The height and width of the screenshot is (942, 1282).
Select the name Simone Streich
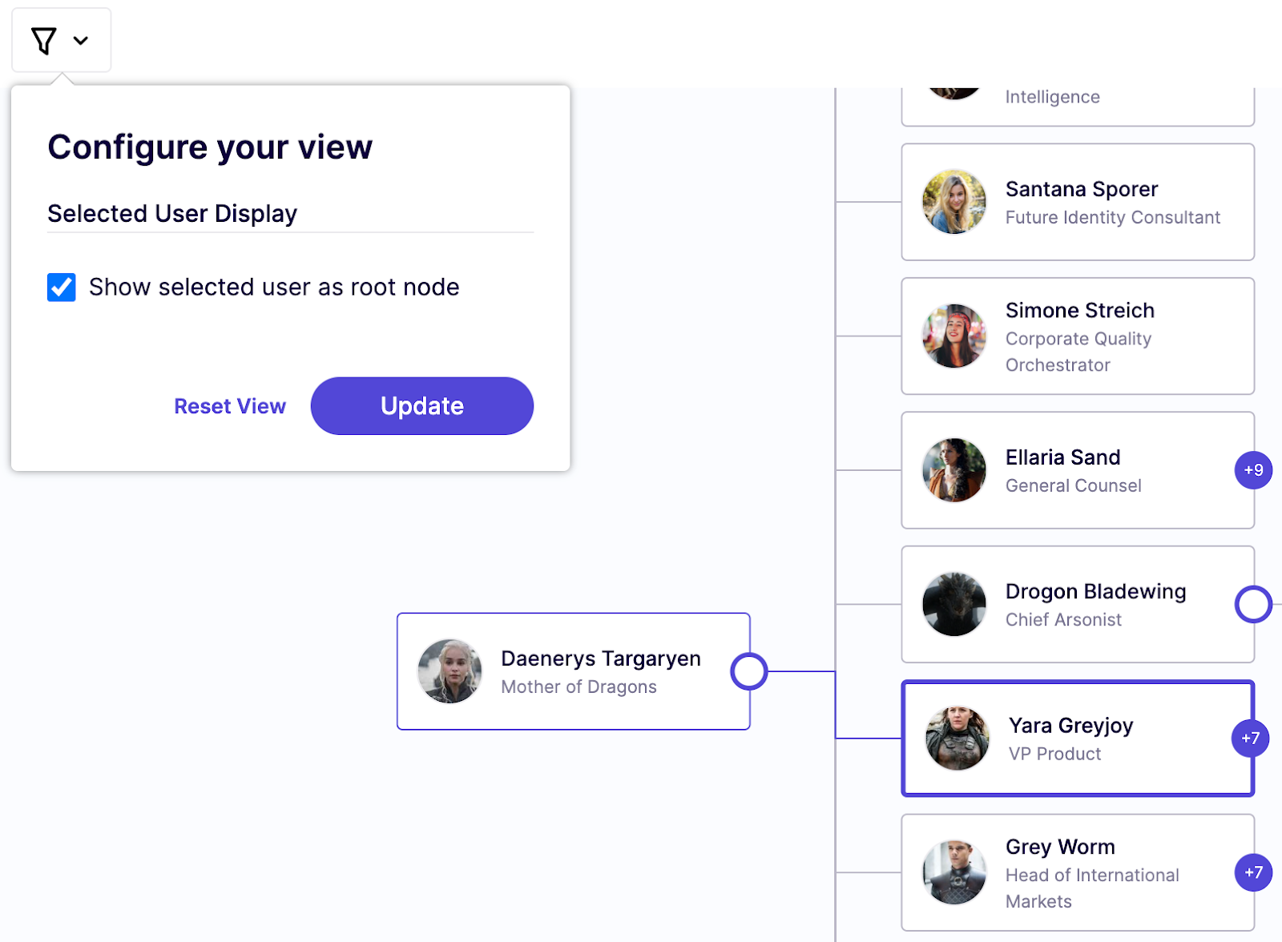(x=1080, y=310)
